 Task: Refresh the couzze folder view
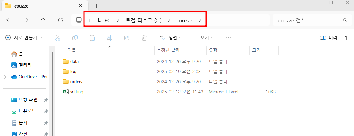click(x=60, y=20)
